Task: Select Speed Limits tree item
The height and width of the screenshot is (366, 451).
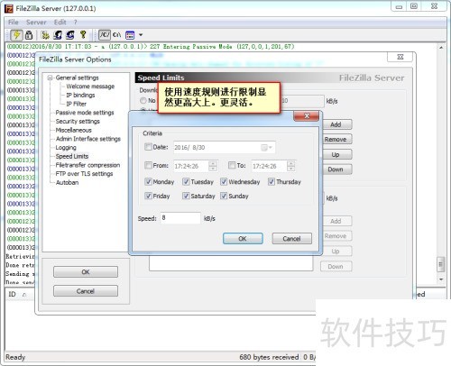Action: tap(72, 156)
